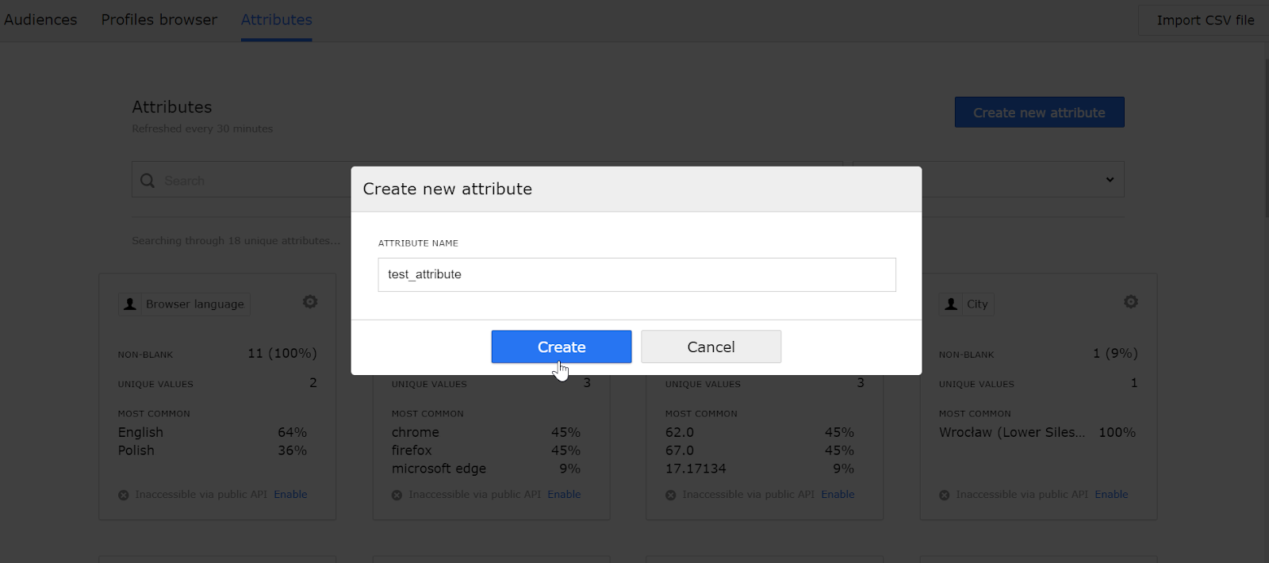Click the 1 (9%) non-blank value
Screen dimensions: 1269x563
point(1115,353)
